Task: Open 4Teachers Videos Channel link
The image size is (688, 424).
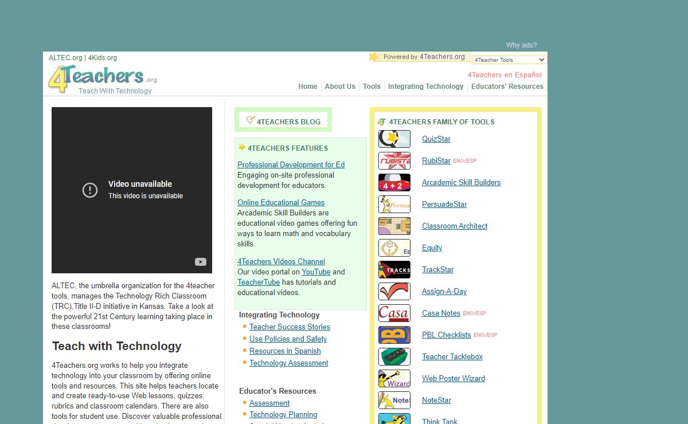Action: pyautogui.click(x=282, y=261)
